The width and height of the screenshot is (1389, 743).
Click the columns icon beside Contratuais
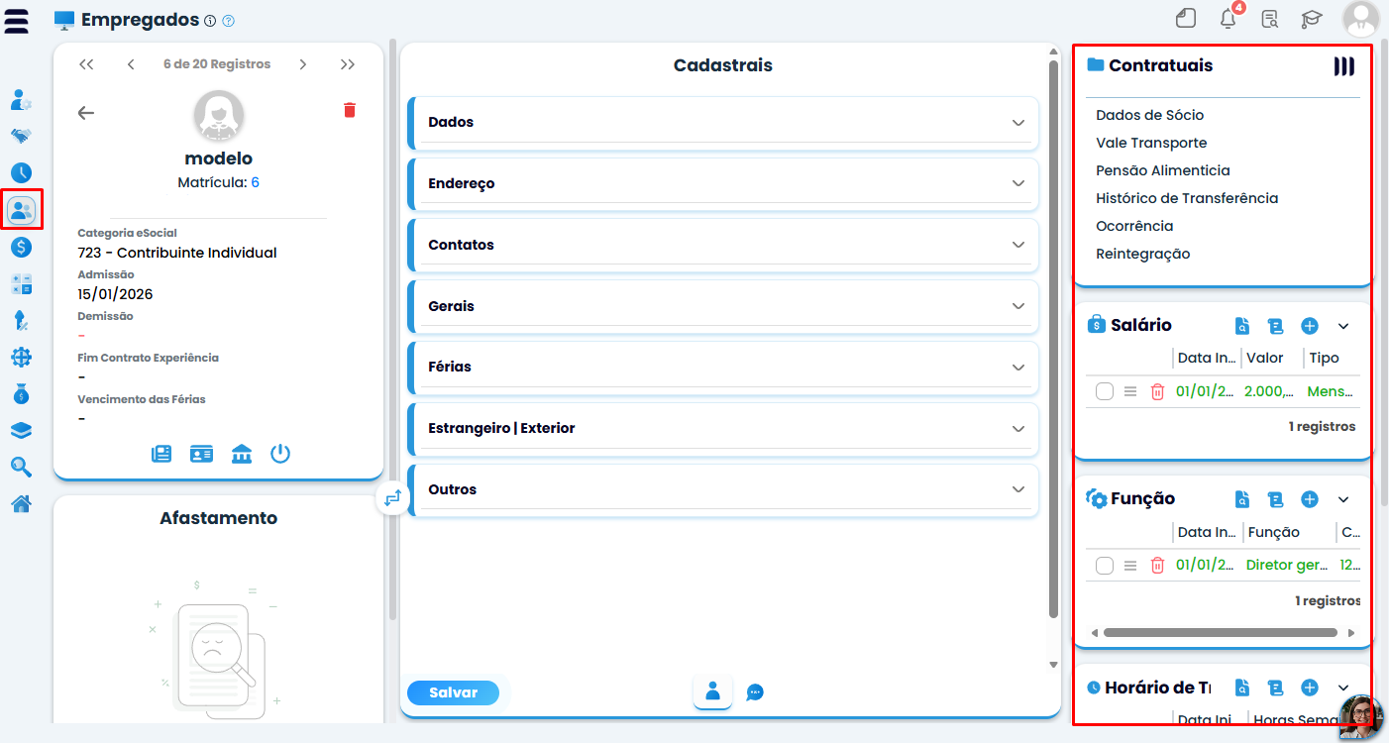coord(1344,66)
